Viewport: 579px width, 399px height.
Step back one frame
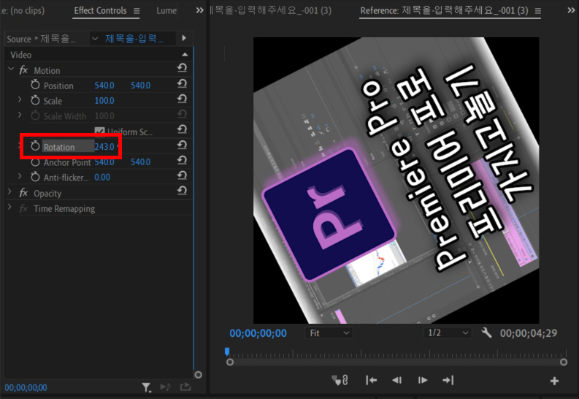click(397, 380)
